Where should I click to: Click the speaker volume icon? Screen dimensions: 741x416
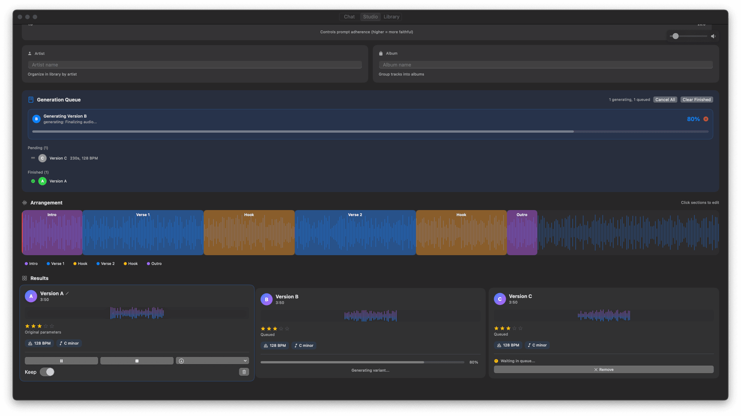click(713, 36)
